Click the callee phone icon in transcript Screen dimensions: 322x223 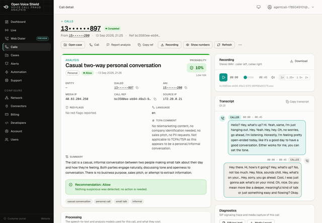click(307, 161)
